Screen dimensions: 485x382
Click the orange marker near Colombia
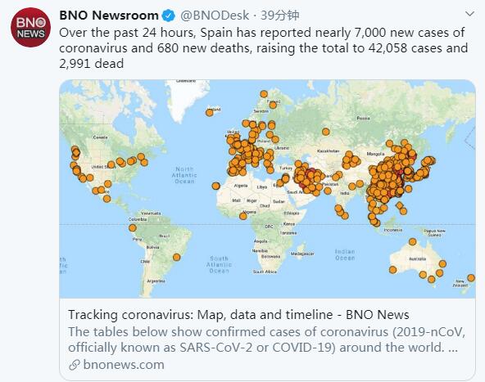click(x=133, y=228)
